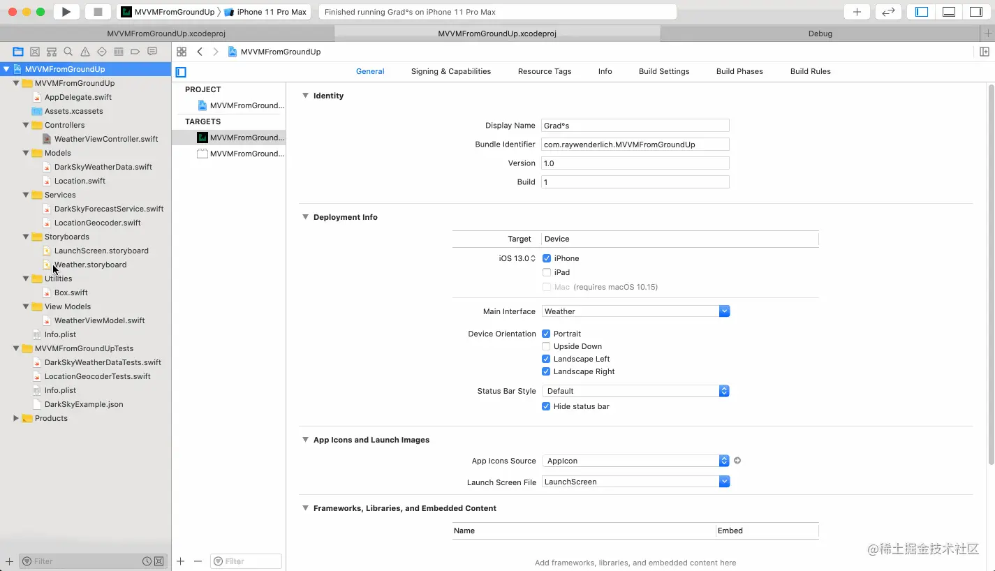
Task: Toggle the Debug area toolbar button
Action: click(x=948, y=12)
